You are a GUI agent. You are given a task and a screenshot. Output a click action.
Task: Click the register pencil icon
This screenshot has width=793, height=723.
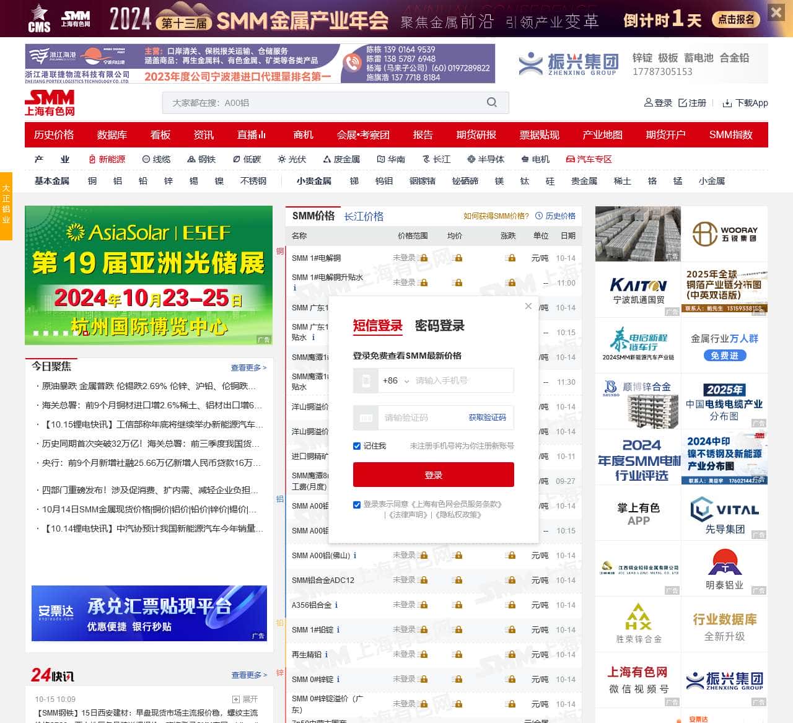pos(683,103)
